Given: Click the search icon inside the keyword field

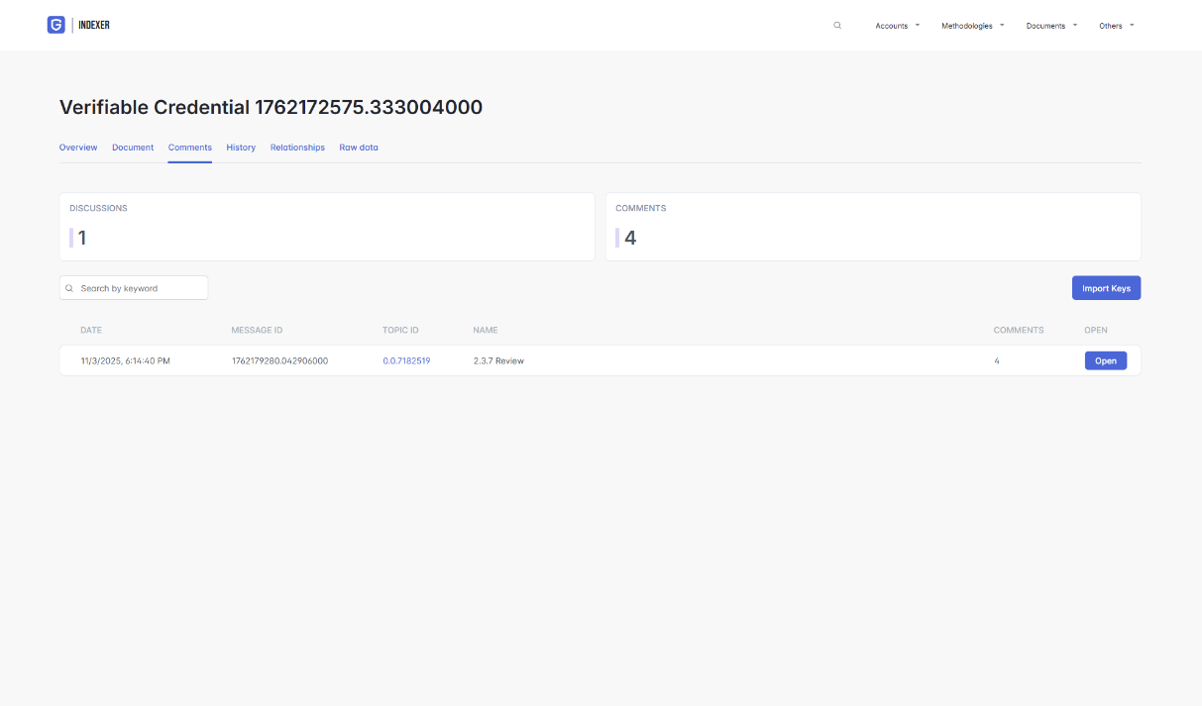Looking at the screenshot, I should [x=69, y=288].
